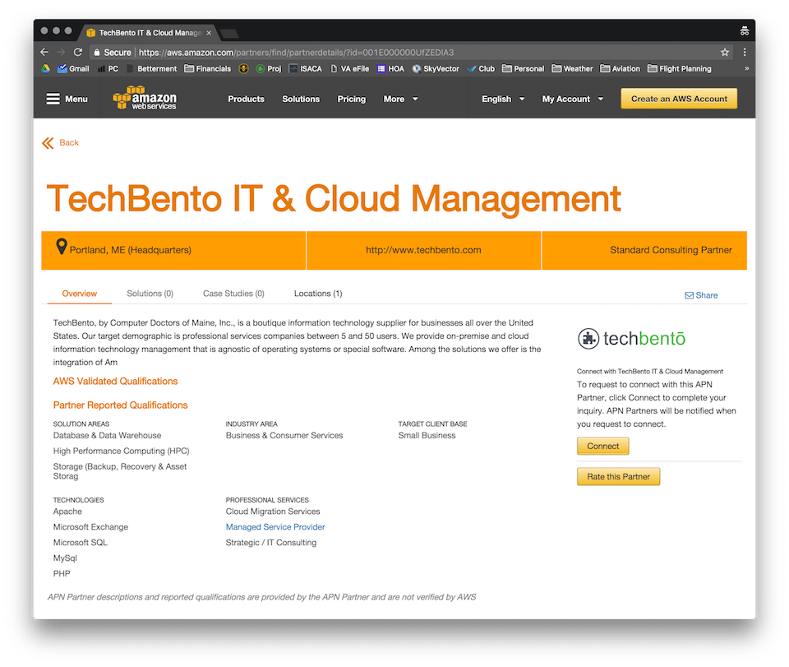Bookmark this page with the star icon

click(725, 52)
